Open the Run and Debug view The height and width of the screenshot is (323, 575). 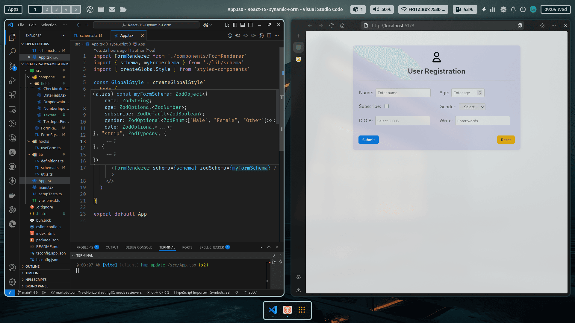coord(12,80)
